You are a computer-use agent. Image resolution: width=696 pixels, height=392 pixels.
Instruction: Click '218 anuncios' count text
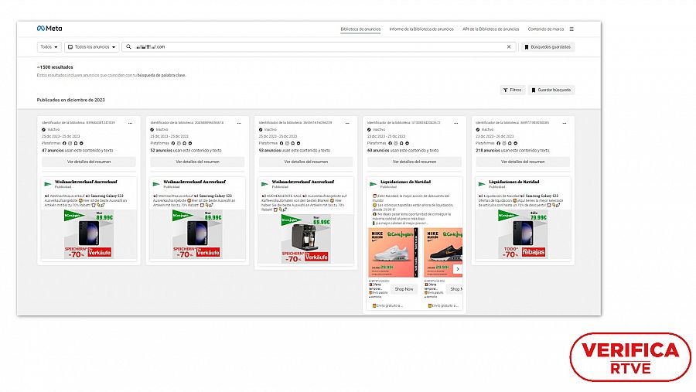(486, 150)
